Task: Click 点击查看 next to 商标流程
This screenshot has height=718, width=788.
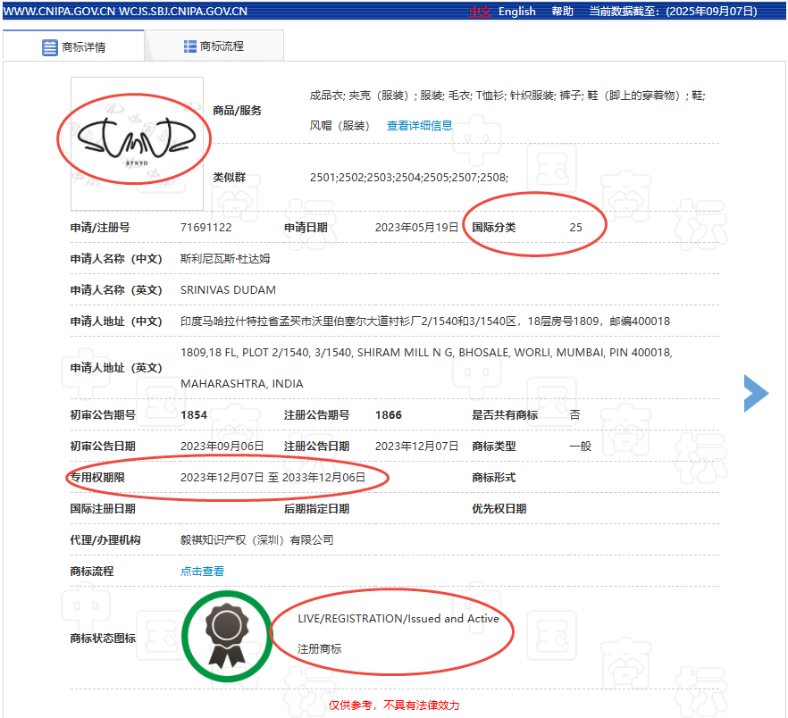Action: (x=202, y=572)
